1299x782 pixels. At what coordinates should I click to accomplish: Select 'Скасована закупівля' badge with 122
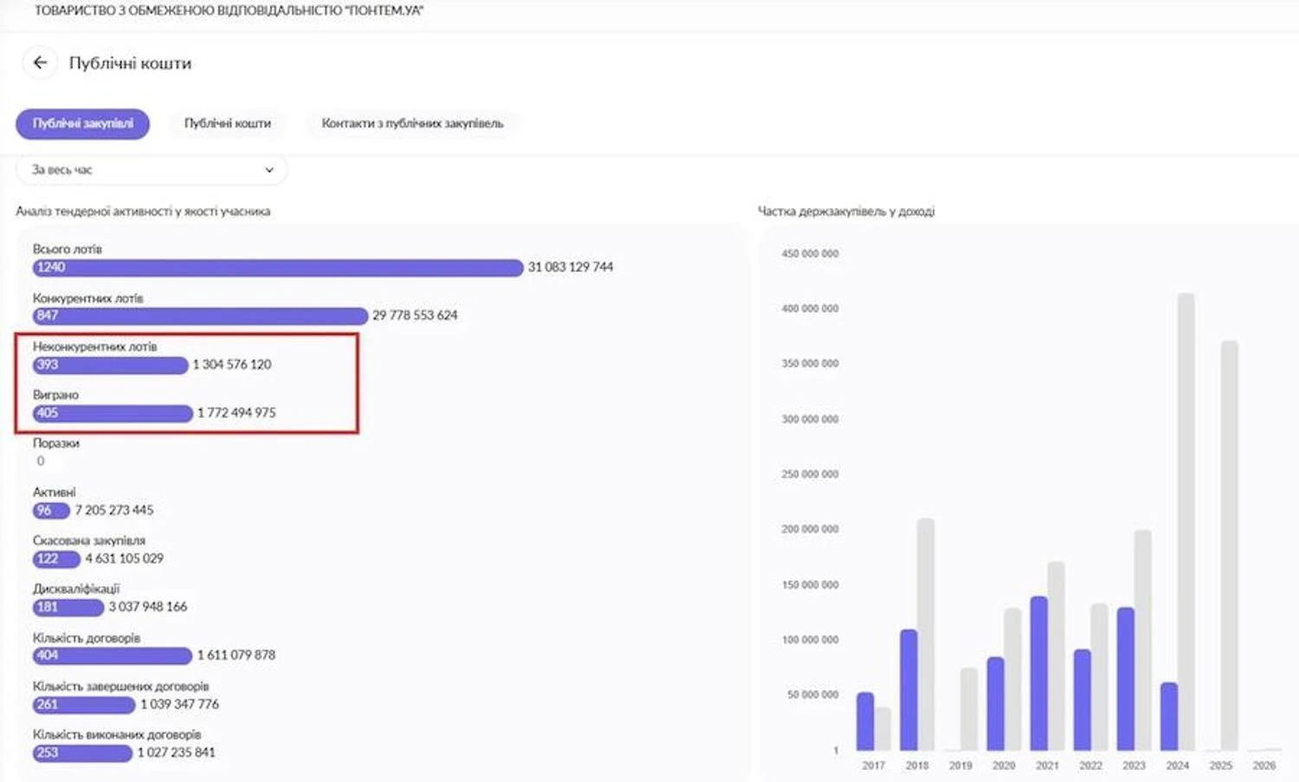pos(56,559)
